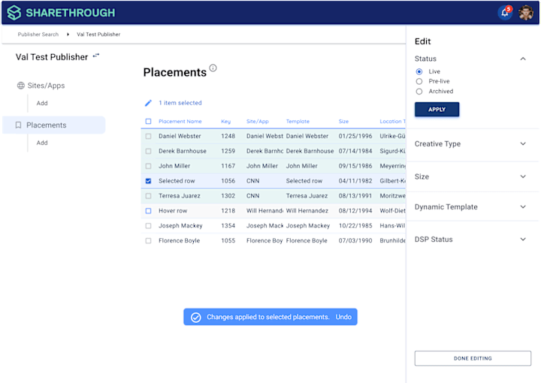The height and width of the screenshot is (383, 541).
Task: Click the key value 1167
Action: coord(228,166)
